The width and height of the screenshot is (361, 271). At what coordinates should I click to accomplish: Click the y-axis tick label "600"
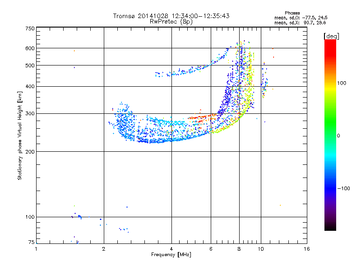tap(30, 48)
